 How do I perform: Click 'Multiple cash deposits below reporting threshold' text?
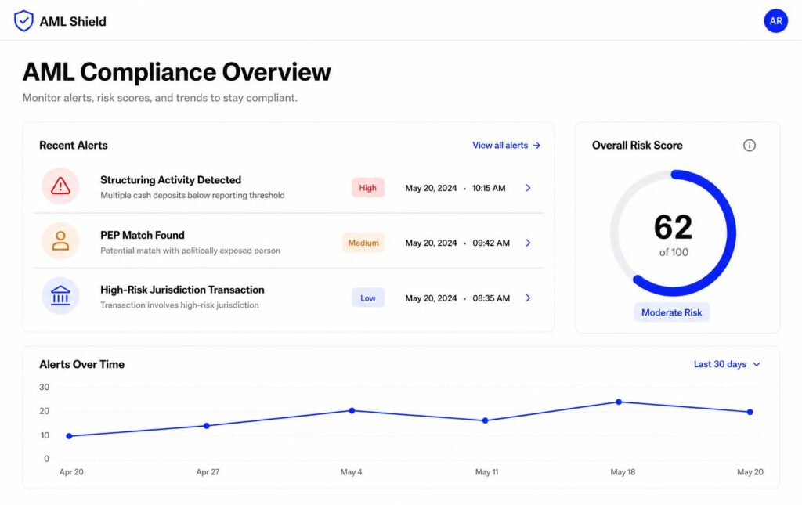point(193,195)
